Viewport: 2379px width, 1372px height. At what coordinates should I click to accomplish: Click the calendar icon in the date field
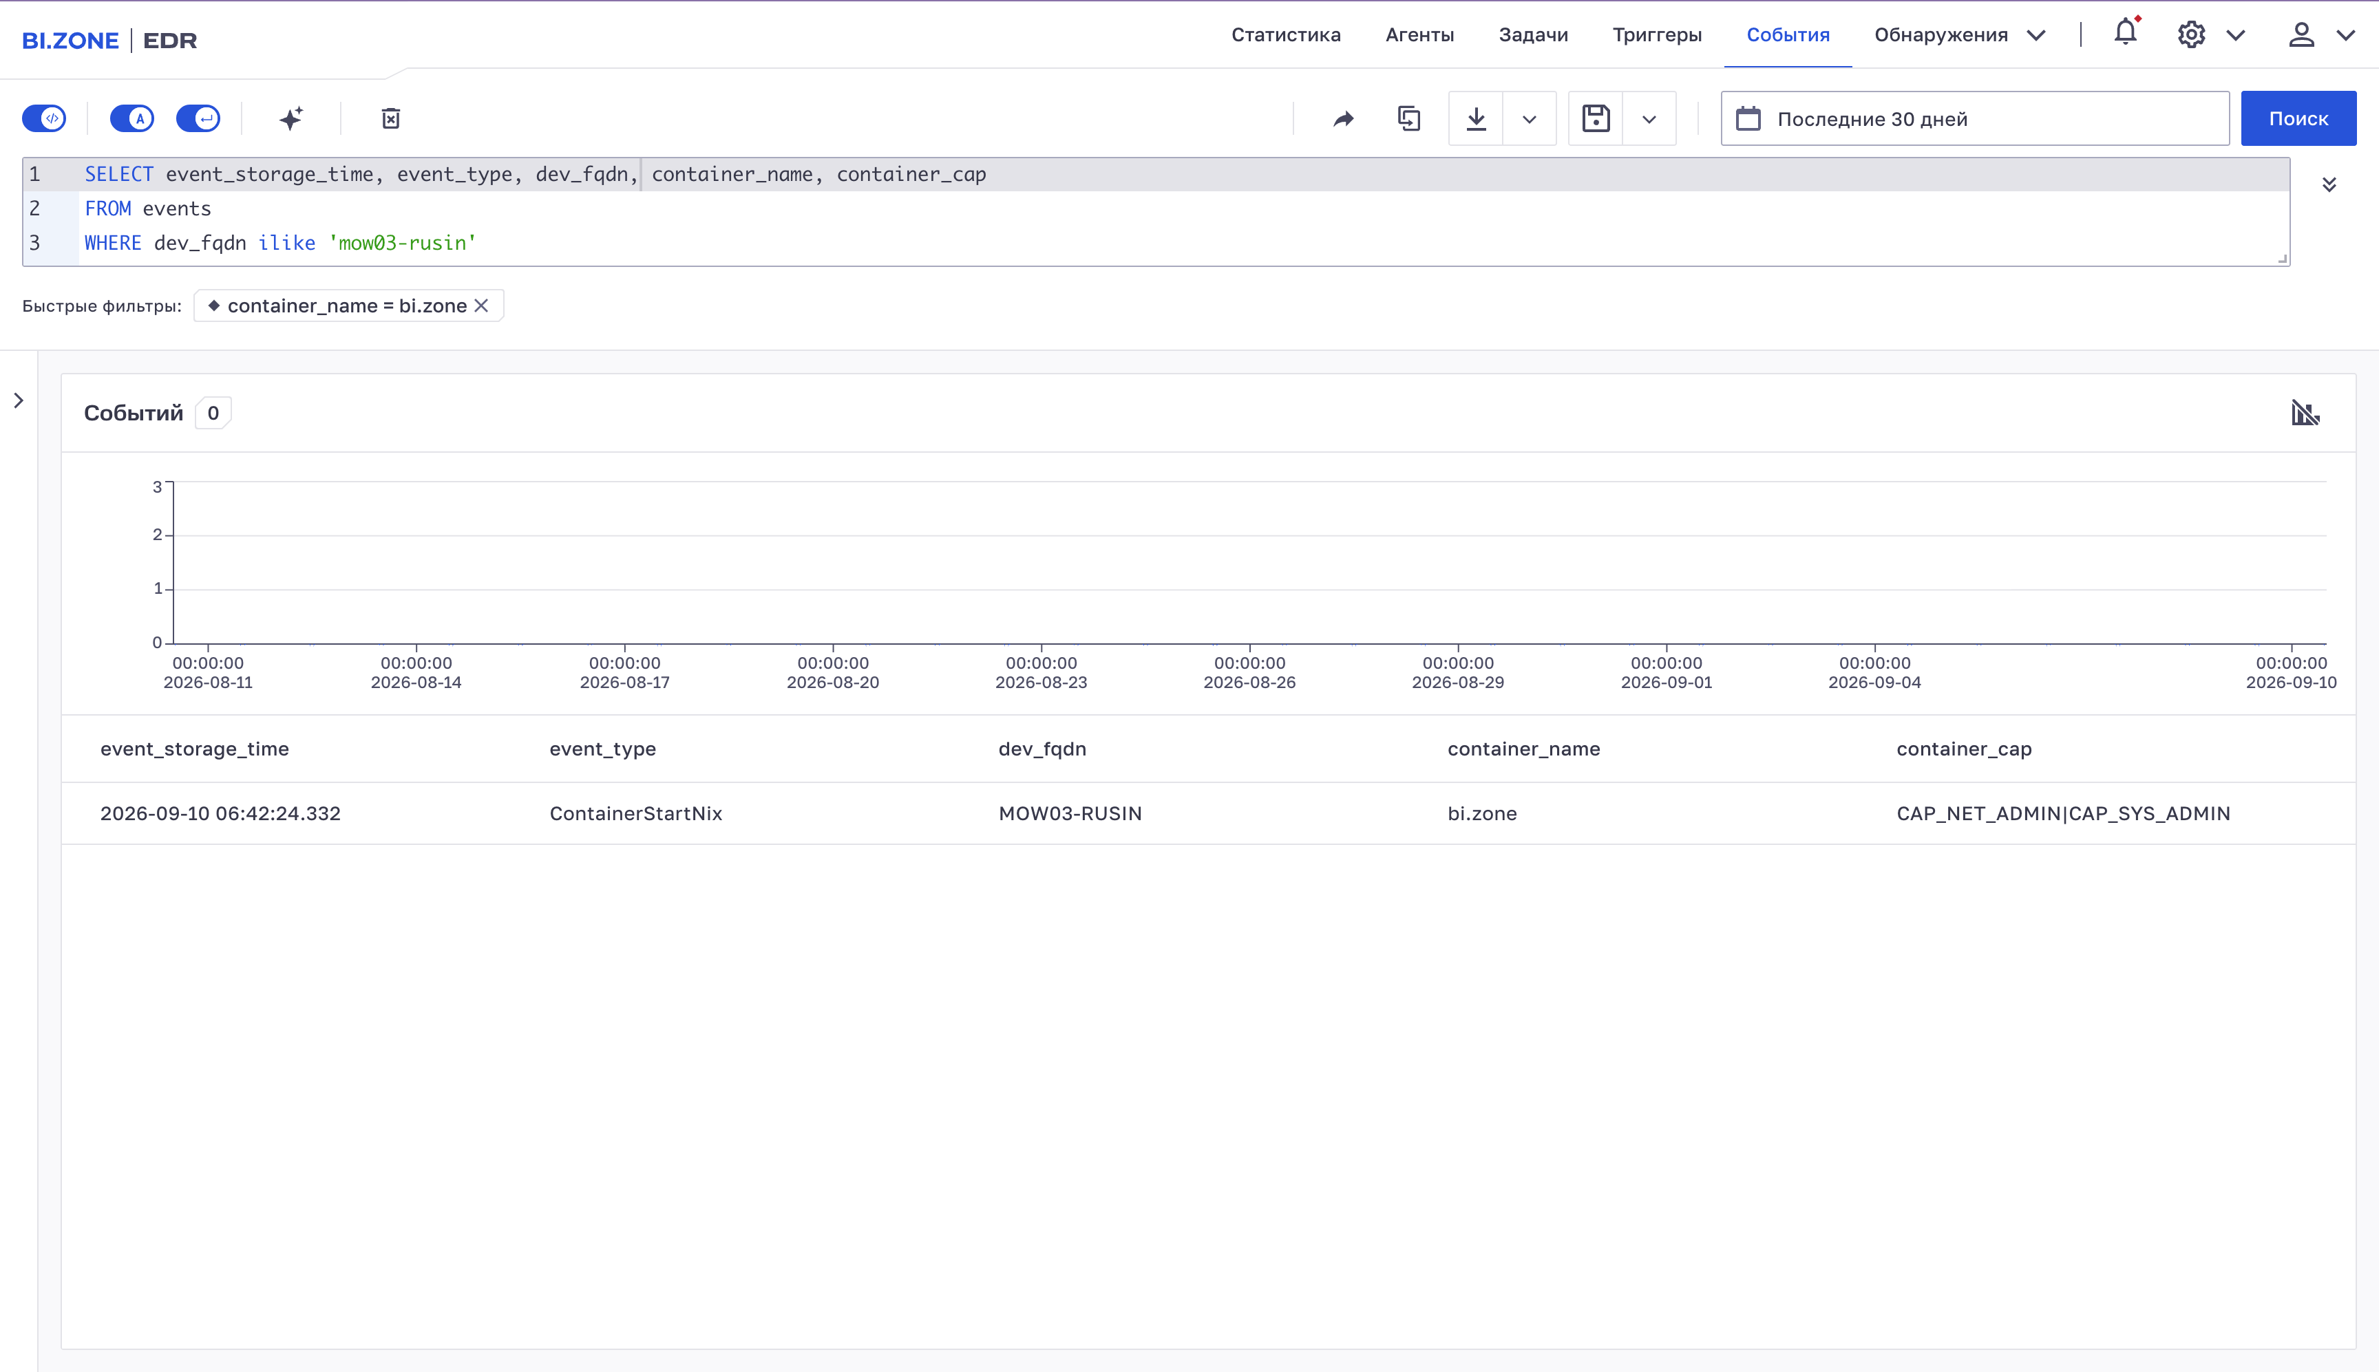click(x=1748, y=119)
